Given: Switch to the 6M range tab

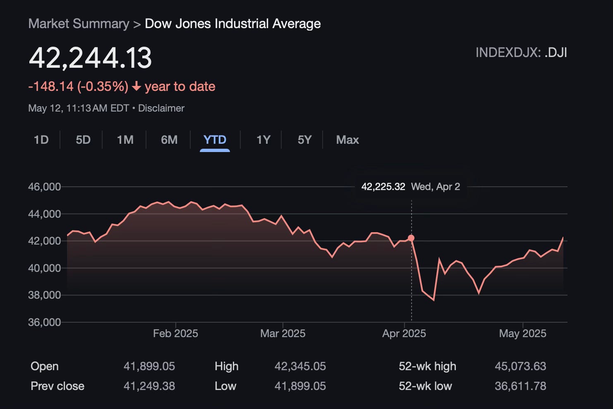Looking at the screenshot, I should pyautogui.click(x=169, y=140).
